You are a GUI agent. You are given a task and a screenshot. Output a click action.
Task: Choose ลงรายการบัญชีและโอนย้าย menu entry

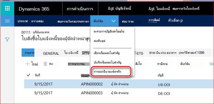(x=109, y=31)
